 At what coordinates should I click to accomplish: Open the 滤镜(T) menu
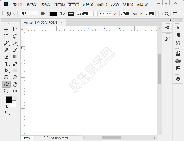(x=102, y=4)
